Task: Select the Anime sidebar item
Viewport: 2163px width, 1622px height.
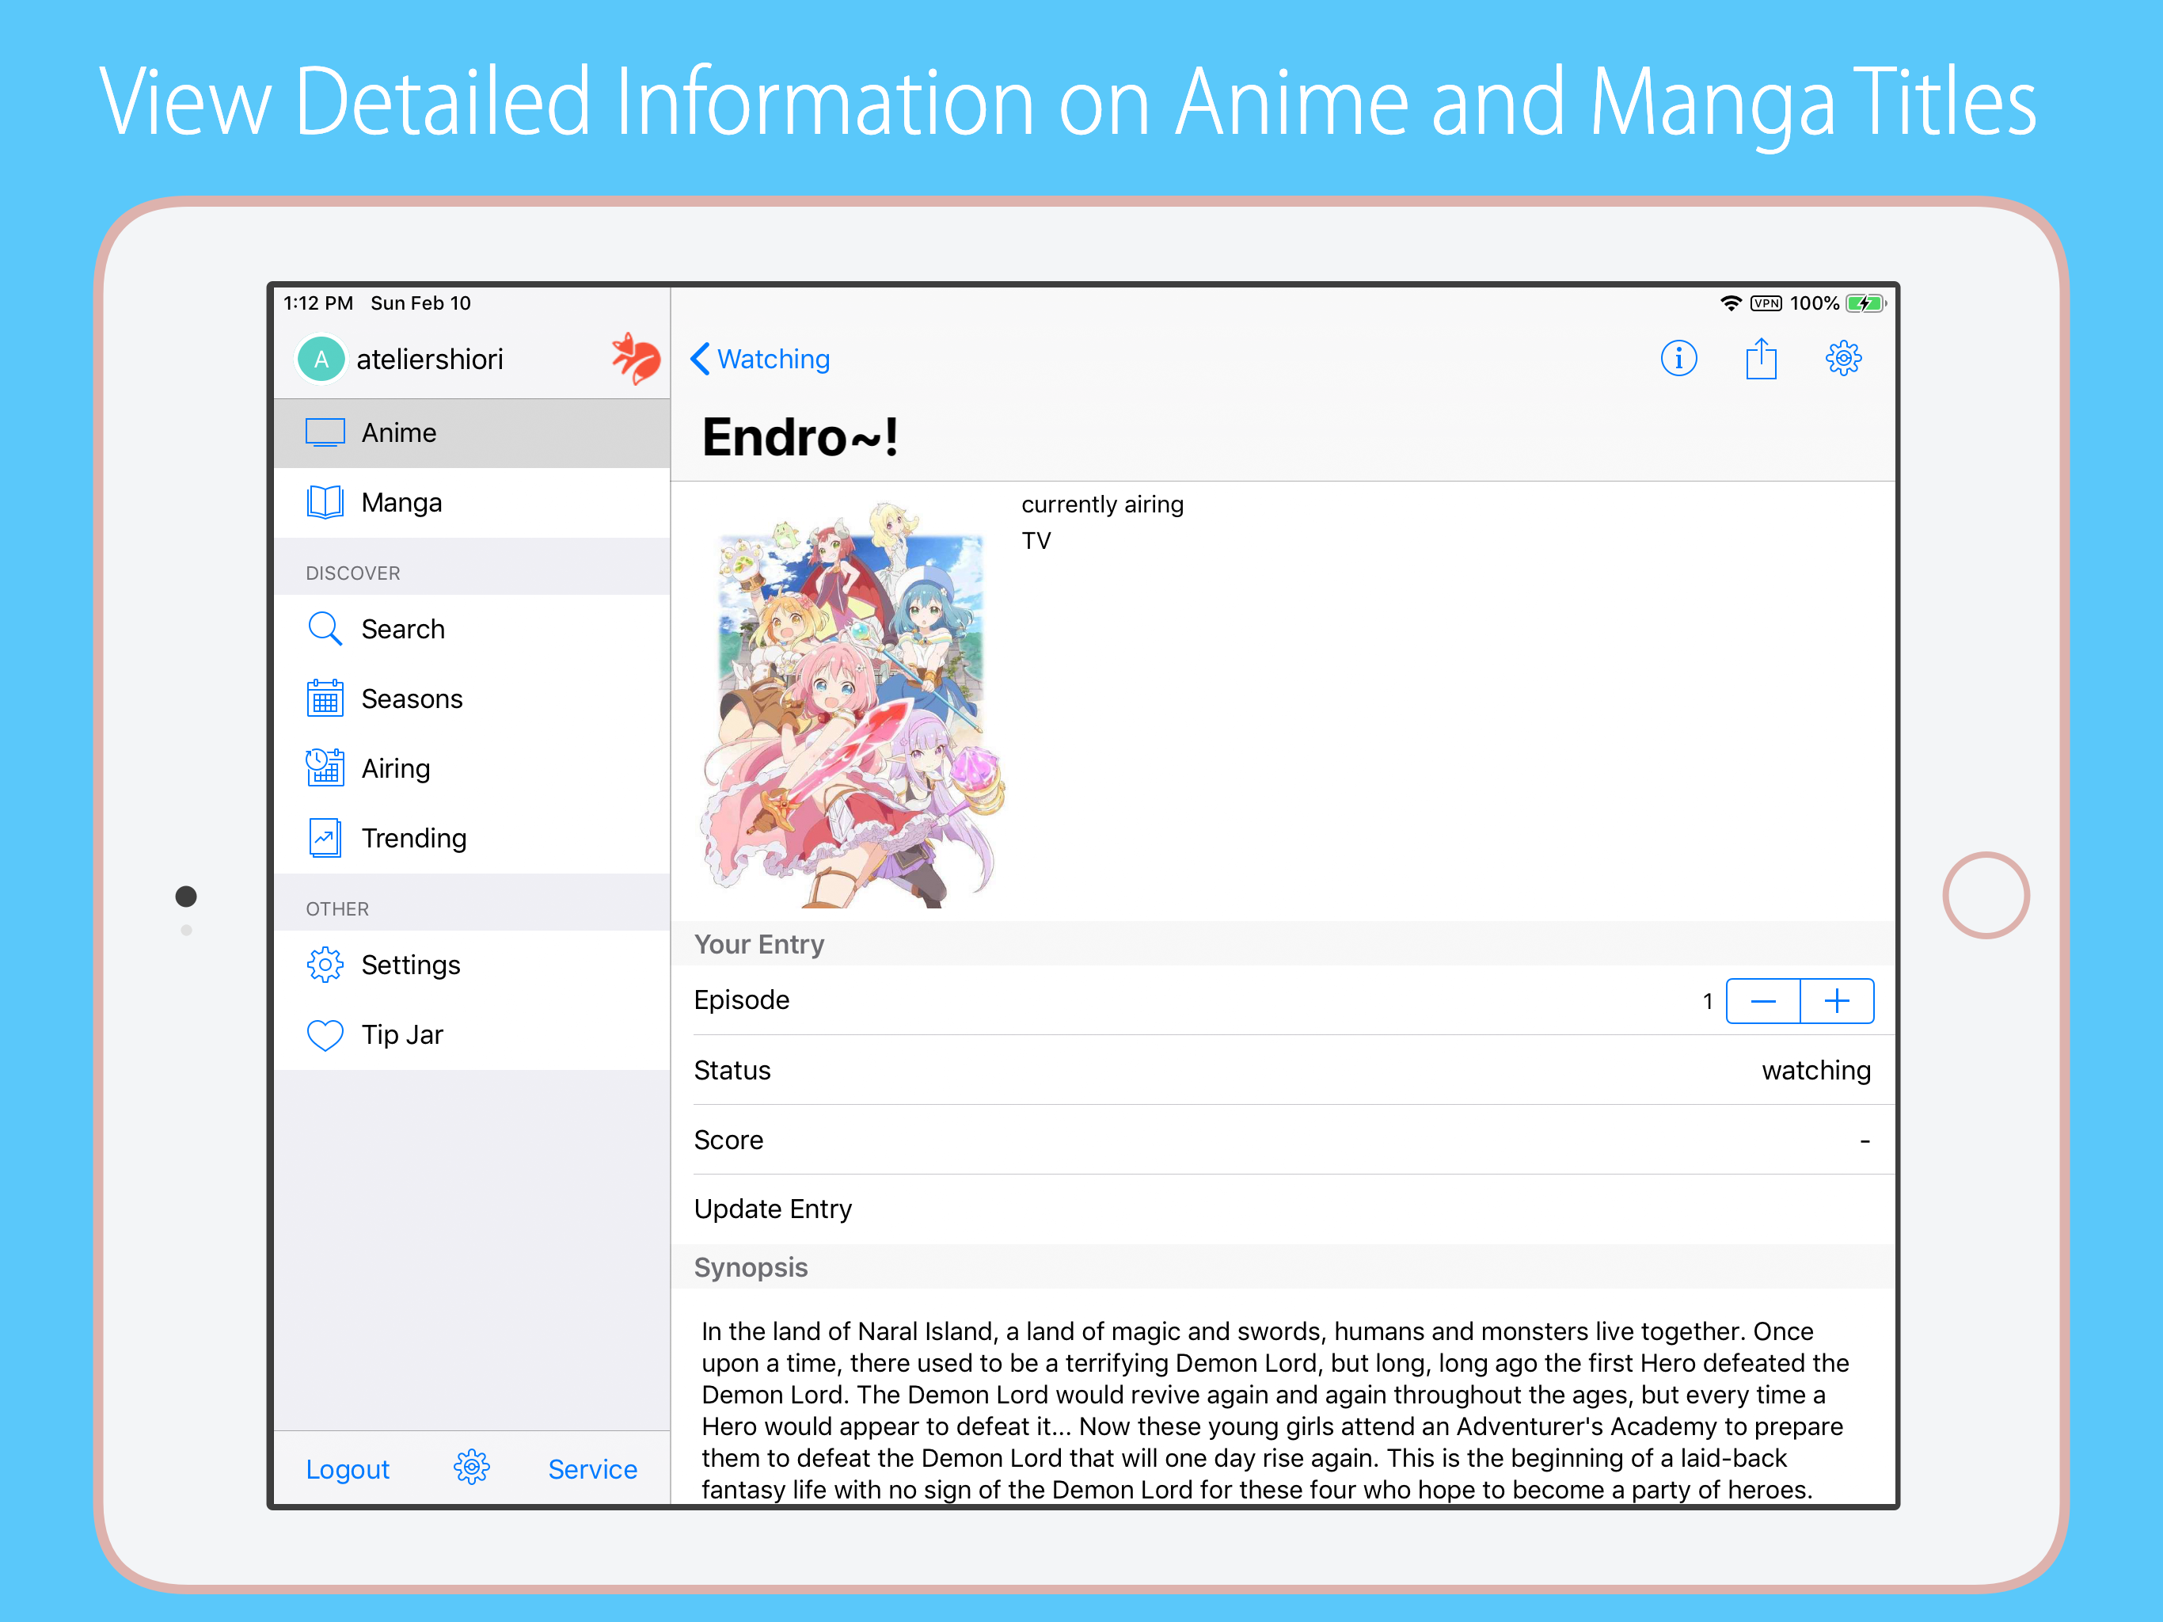Action: tap(471, 432)
